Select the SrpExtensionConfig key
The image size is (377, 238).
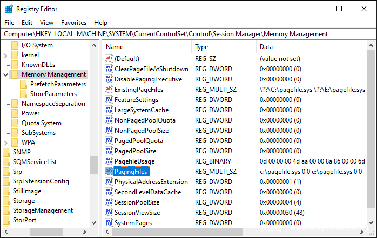point(41,181)
